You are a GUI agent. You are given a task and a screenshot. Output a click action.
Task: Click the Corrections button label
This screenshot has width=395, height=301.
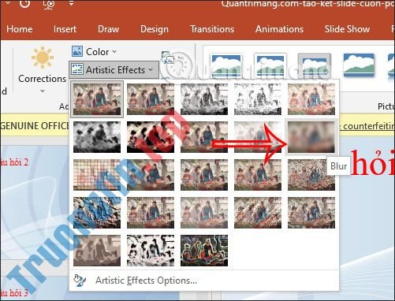[x=43, y=79]
